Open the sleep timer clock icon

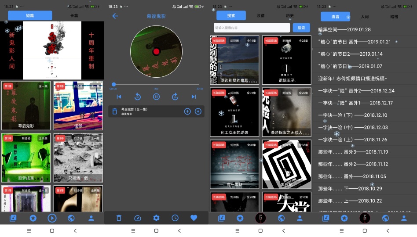coord(175,218)
